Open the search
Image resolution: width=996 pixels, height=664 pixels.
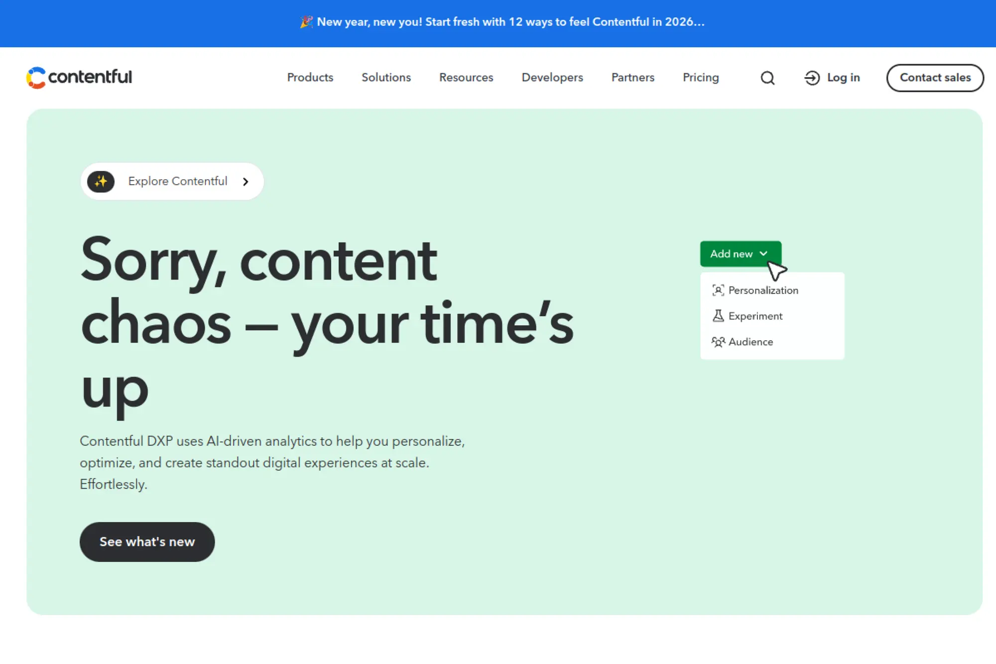[767, 78]
